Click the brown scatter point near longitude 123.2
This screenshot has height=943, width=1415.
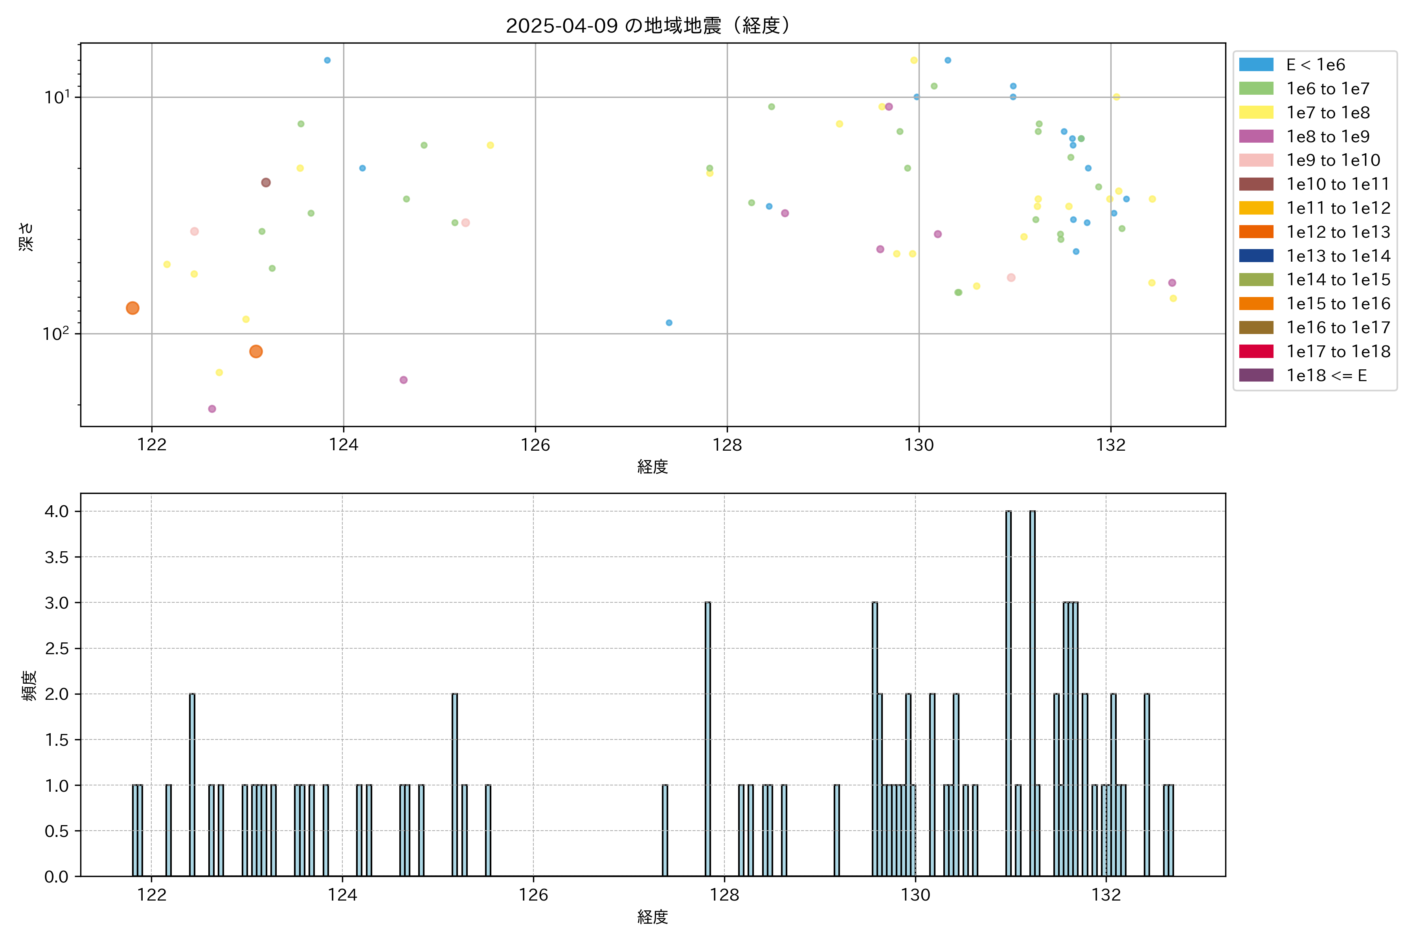pyautogui.click(x=266, y=182)
